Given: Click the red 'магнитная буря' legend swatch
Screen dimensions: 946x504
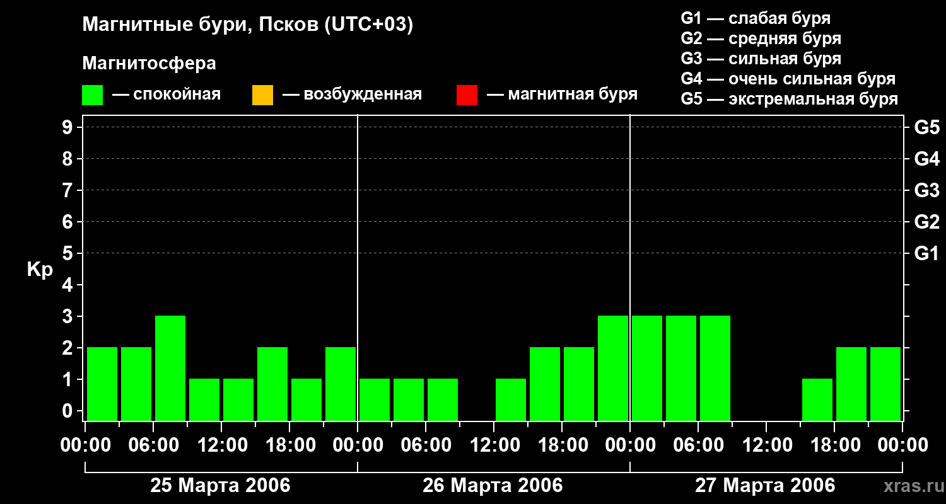Looking at the screenshot, I should [467, 95].
